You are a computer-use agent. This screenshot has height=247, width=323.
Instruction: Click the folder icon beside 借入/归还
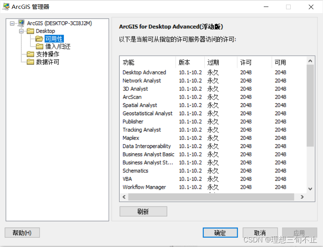[x=40, y=46]
